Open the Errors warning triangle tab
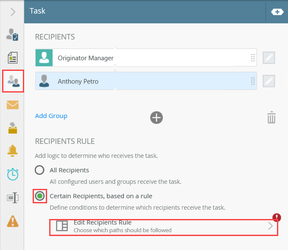Screen dimensions: 288x250 coord(13,221)
